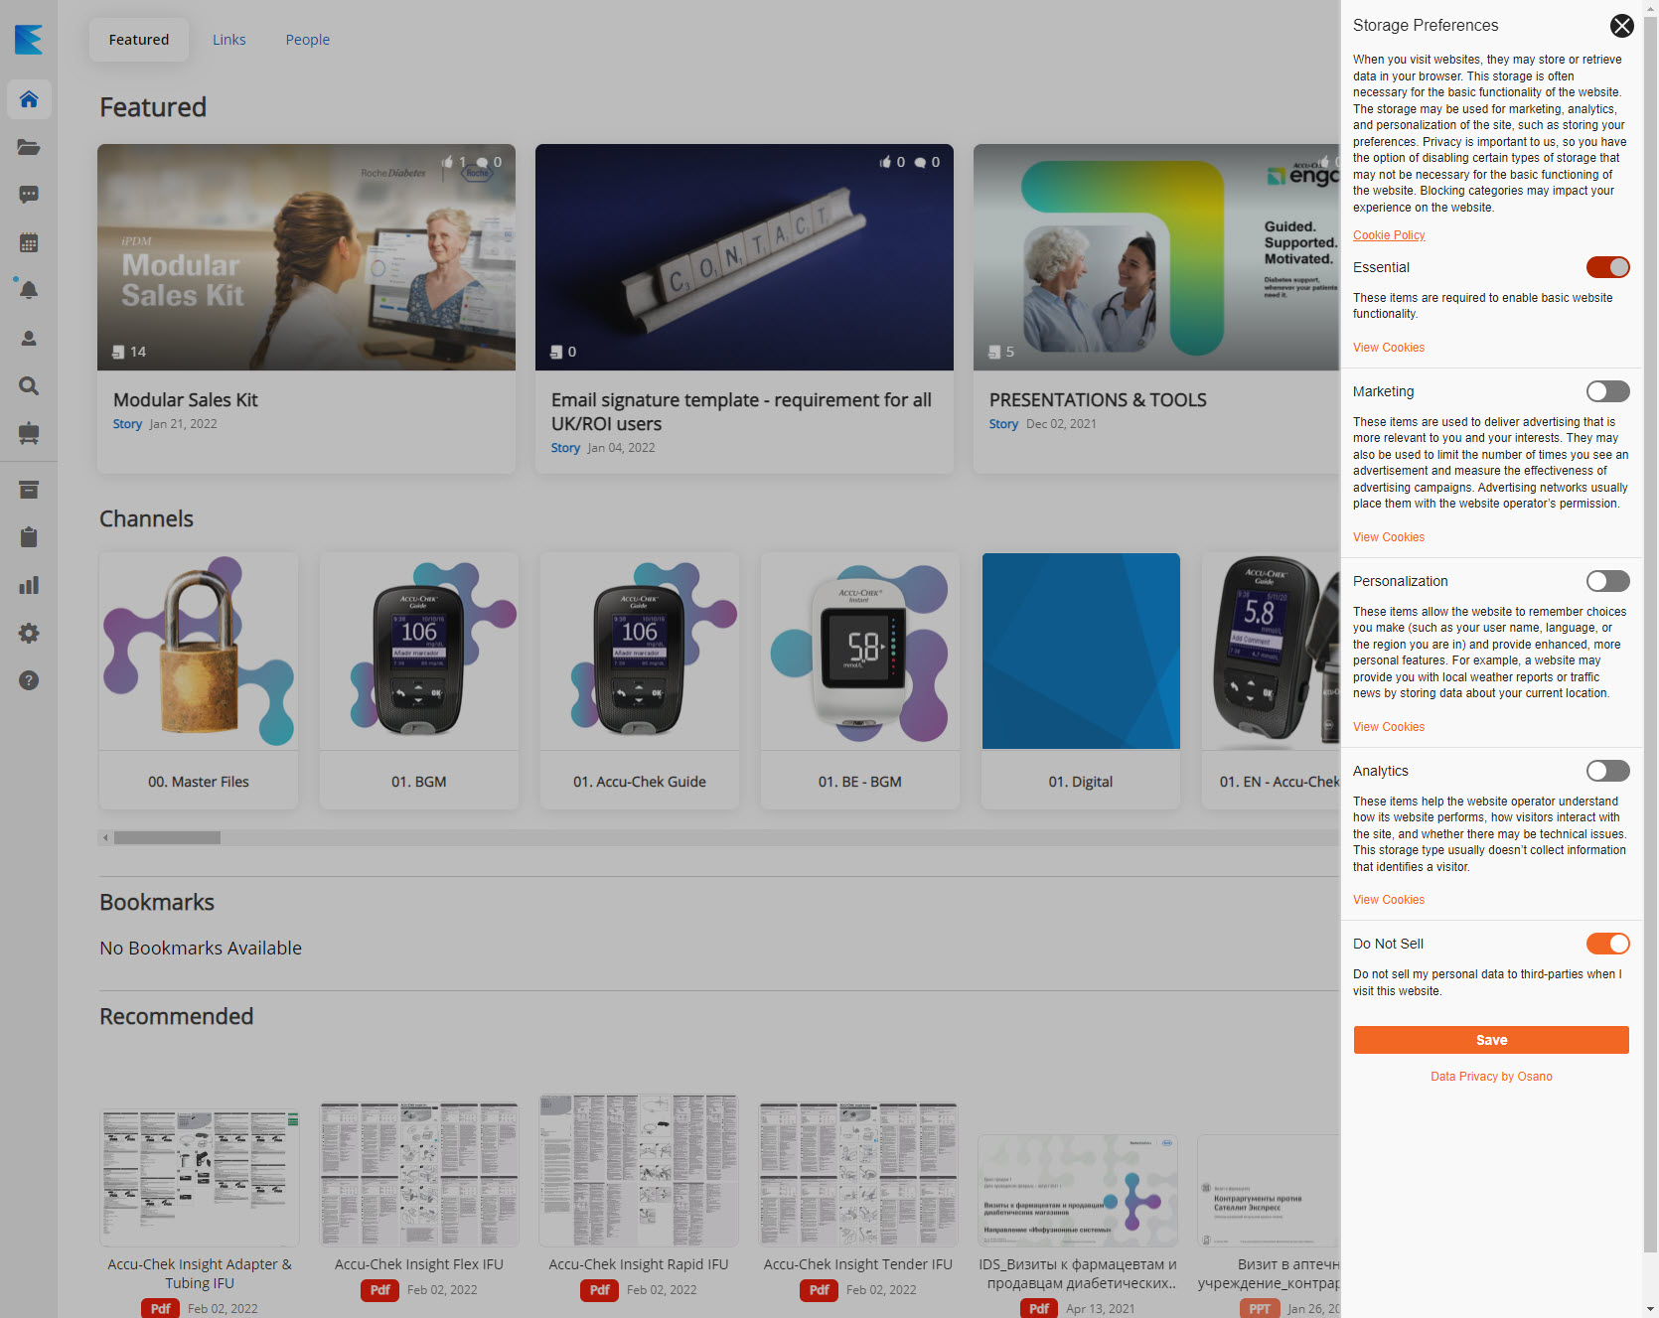The height and width of the screenshot is (1318, 1659).
Task: Save storage preferences
Action: pos(1491,1040)
